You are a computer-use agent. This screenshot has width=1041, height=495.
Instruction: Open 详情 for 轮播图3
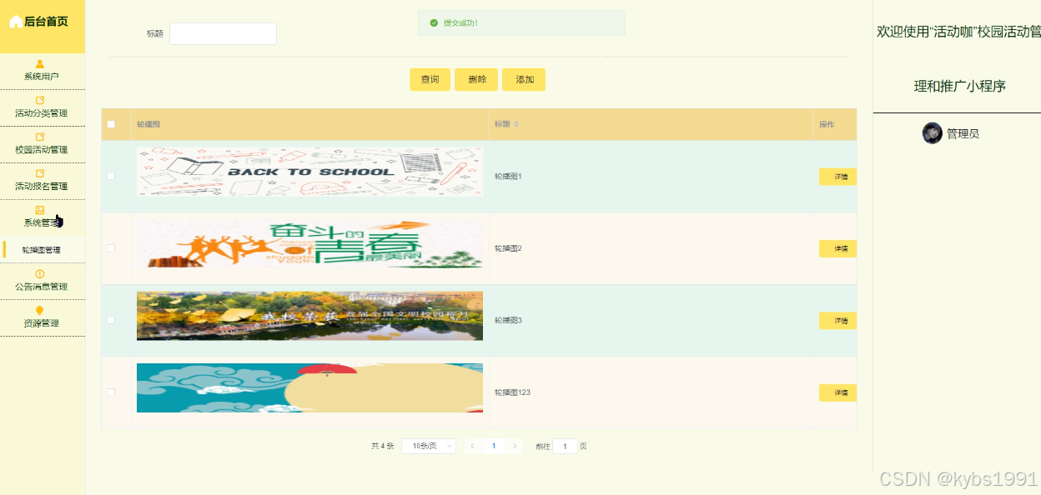(837, 321)
